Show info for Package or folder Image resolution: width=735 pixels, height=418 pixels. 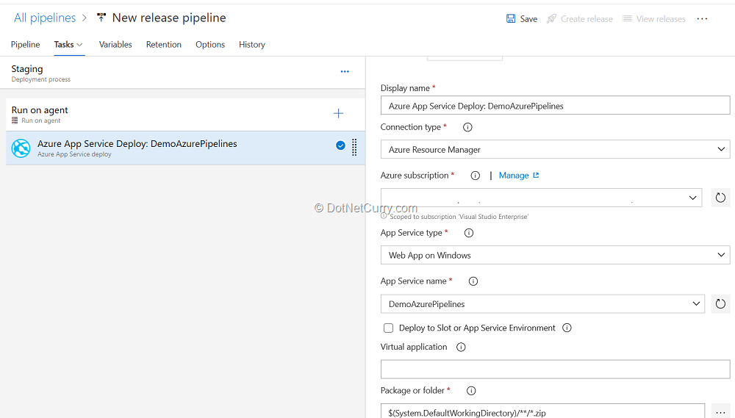(x=472, y=391)
